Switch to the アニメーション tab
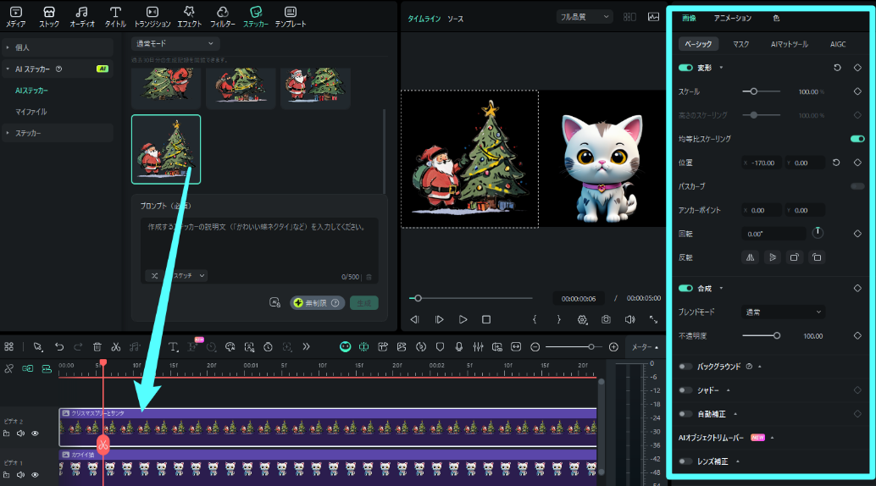 tap(732, 18)
